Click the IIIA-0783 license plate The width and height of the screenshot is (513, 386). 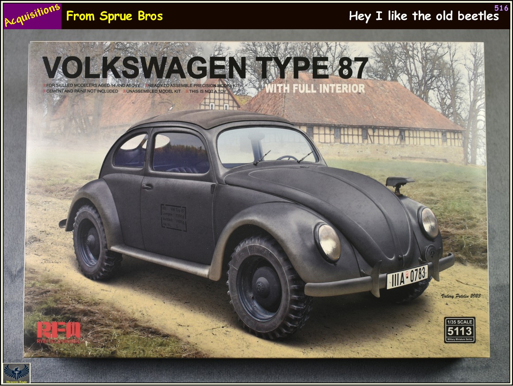point(407,276)
